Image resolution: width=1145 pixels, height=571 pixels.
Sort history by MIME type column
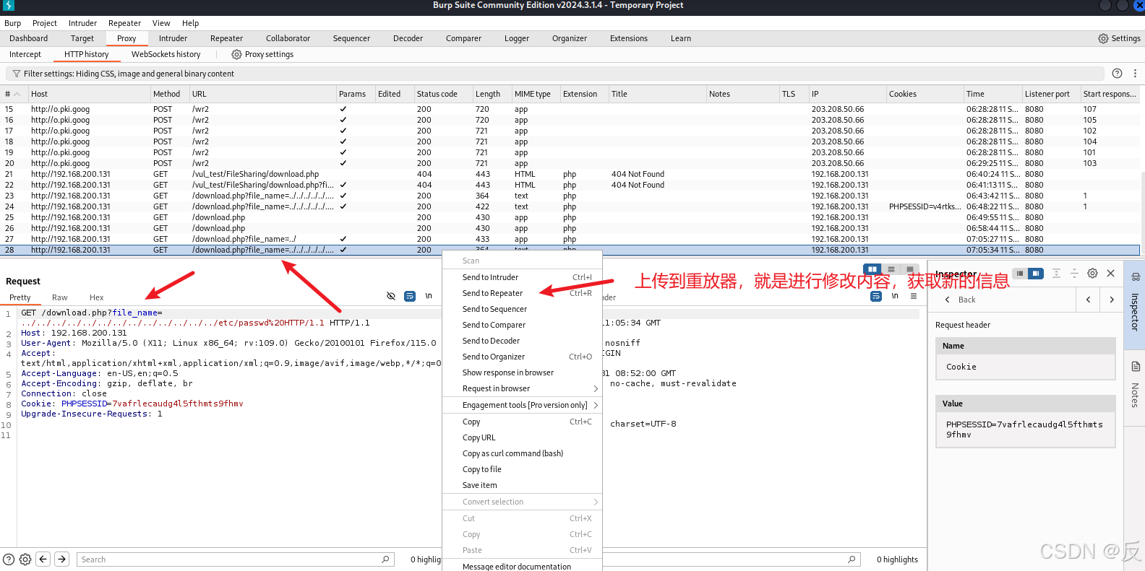[x=536, y=94]
